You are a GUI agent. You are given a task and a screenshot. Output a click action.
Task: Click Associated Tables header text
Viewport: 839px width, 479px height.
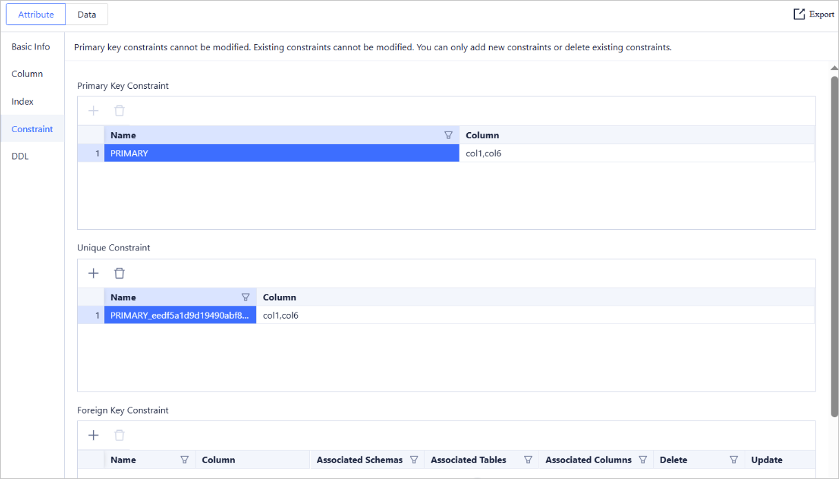tap(468, 460)
